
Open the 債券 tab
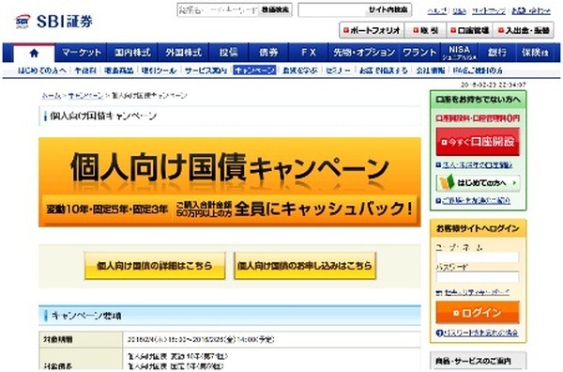point(268,53)
